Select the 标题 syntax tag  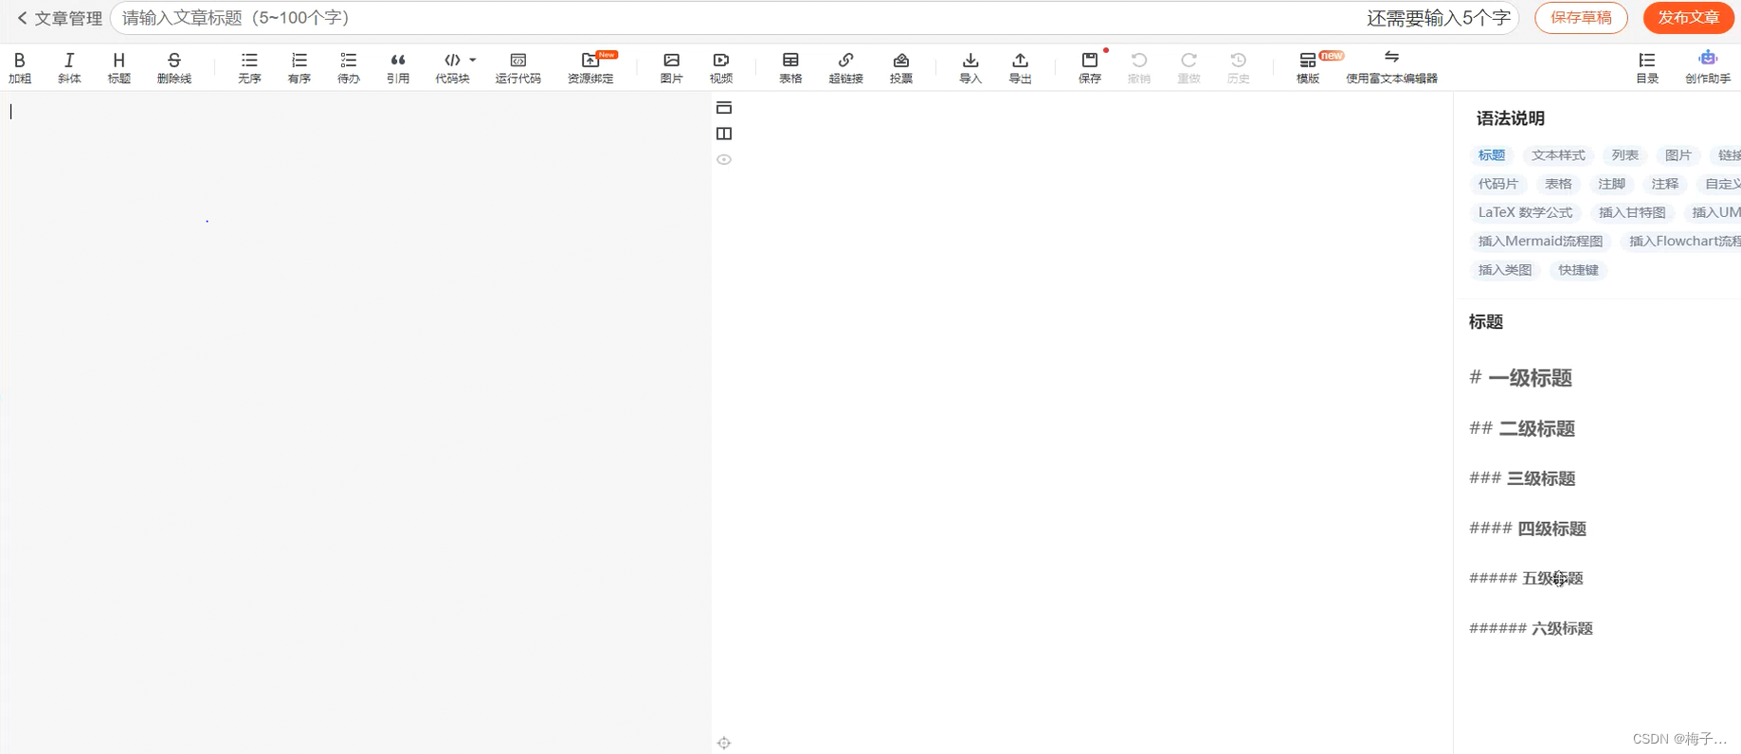point(1492,155)
